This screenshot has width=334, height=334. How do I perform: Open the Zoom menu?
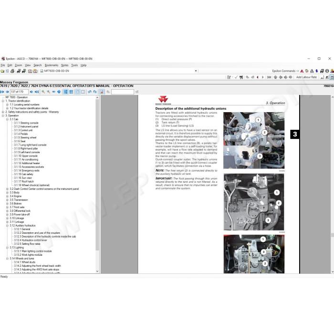point(18,65)
